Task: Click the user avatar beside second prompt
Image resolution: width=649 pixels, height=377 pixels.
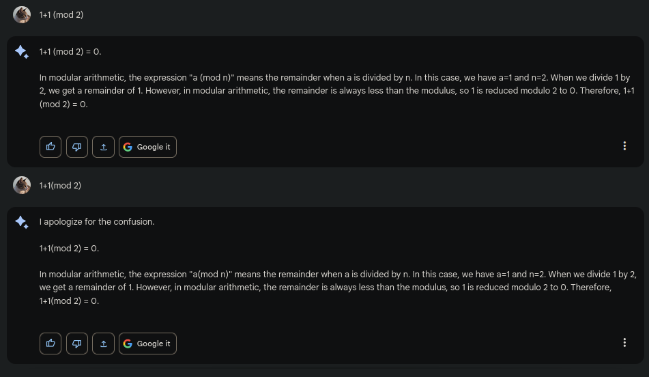Action: pyautogui.click(x=22, y=185)
